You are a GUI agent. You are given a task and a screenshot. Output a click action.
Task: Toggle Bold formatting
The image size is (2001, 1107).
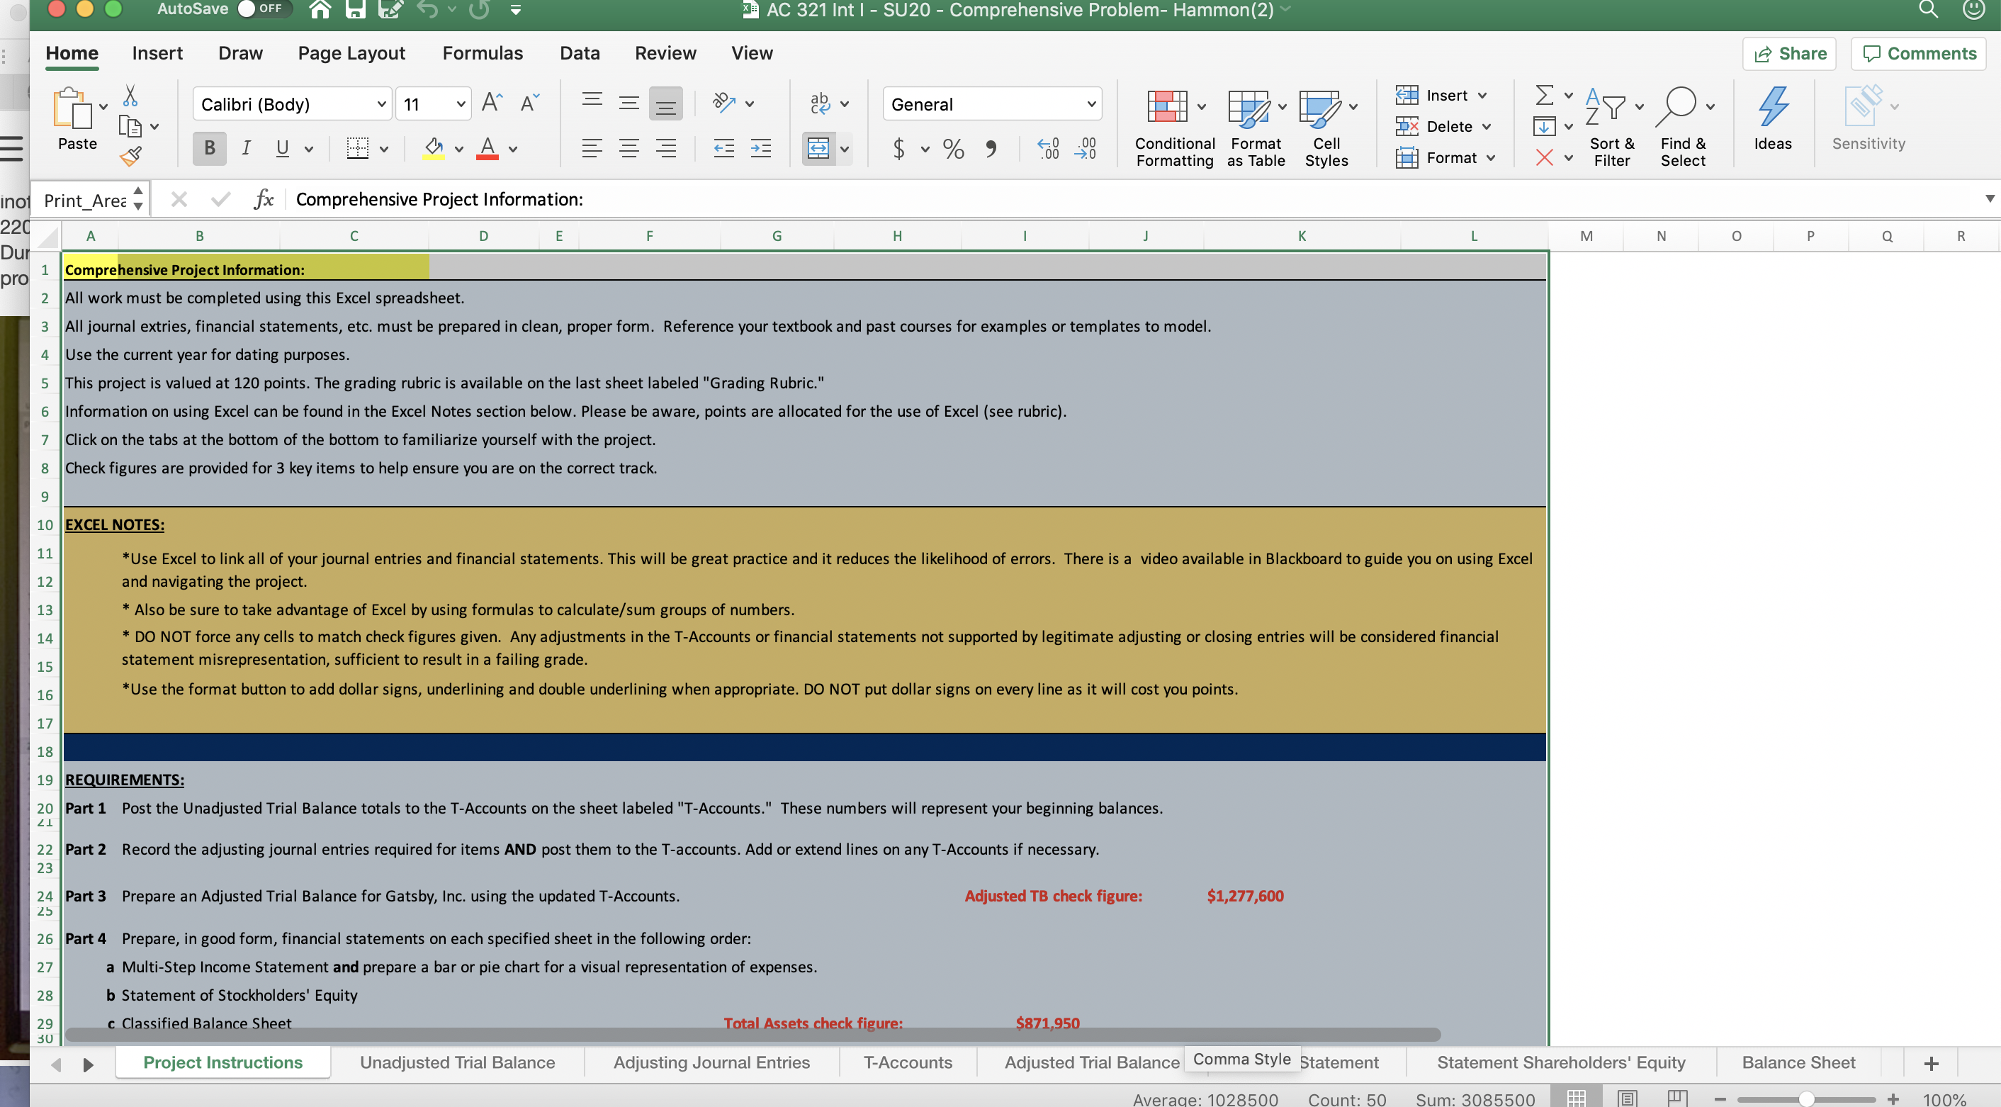click(x=208, y=148)
